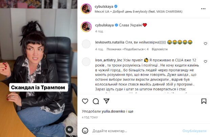The image size is (210, 137).
Task: Open audio track Мюслі UA link
Action: 102,11
